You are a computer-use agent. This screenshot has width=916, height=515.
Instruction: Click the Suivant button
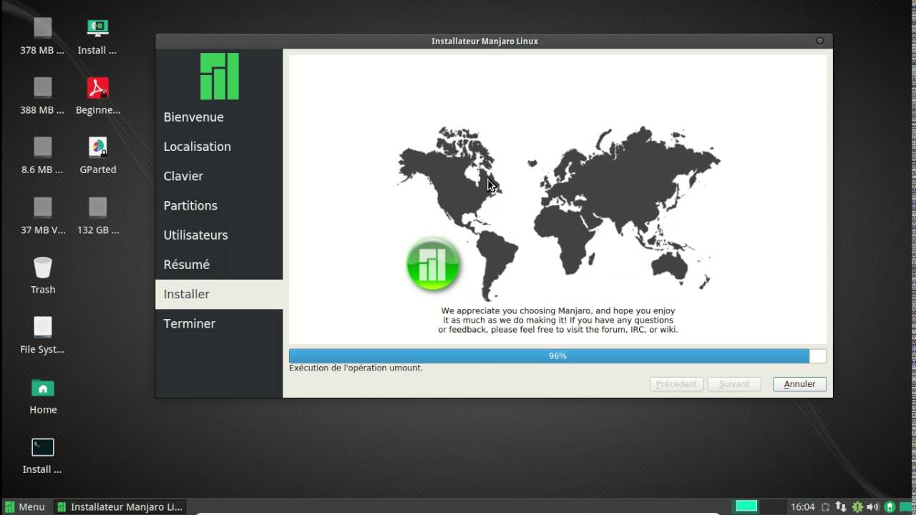click(x=734, y=384)
